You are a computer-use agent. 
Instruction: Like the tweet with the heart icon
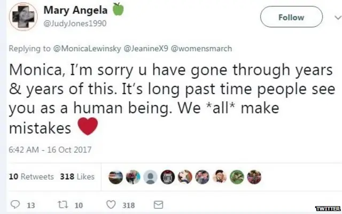point(112,205)
